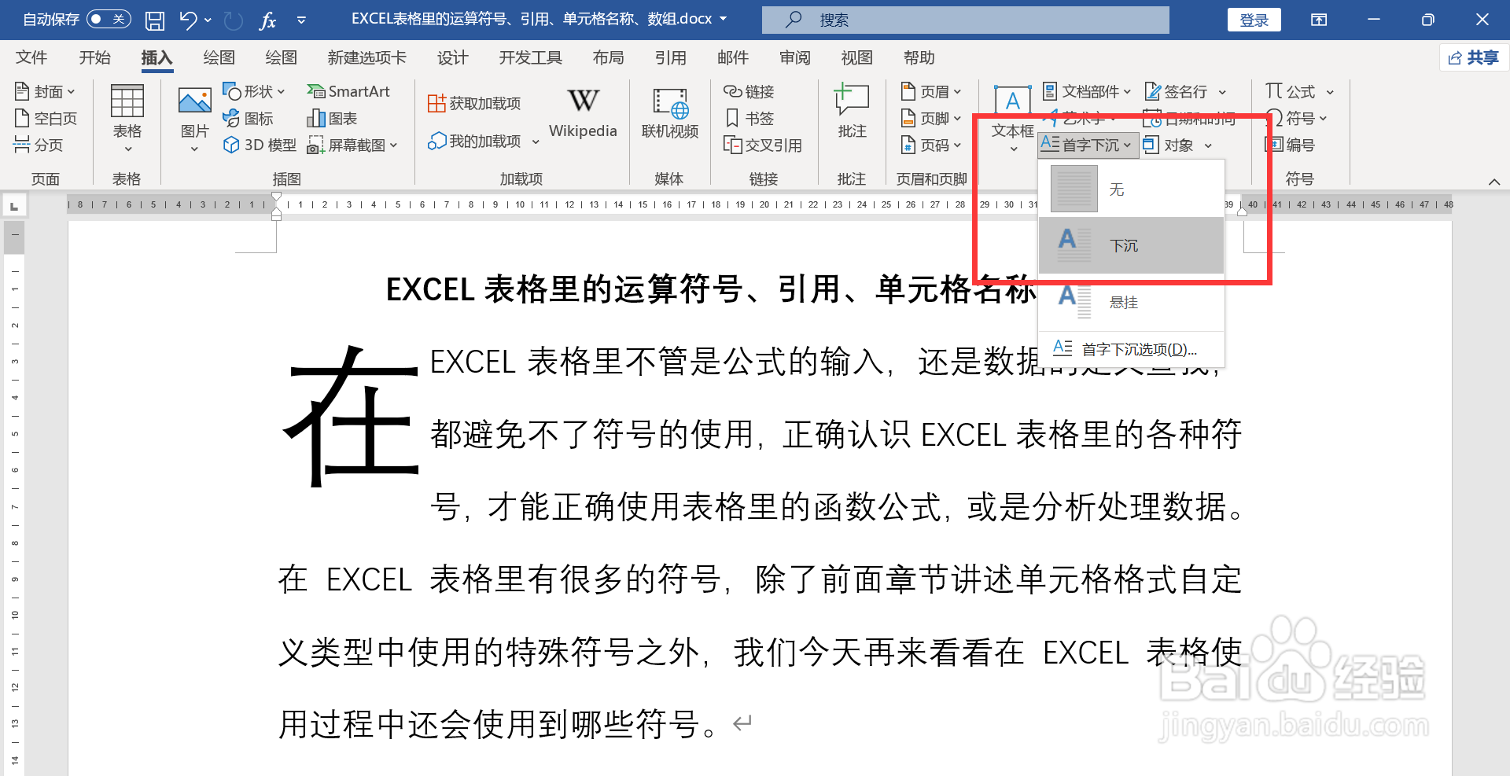Insert a 空白页 blank page
The image size is (1510, 776).
46,118
